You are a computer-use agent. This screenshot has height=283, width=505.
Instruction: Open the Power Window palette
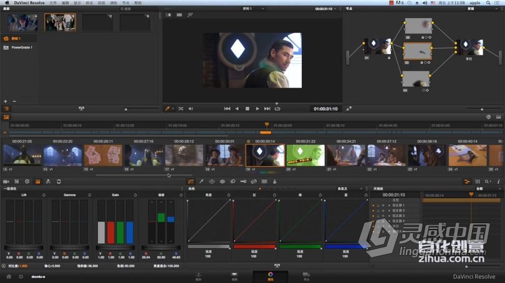211,182
